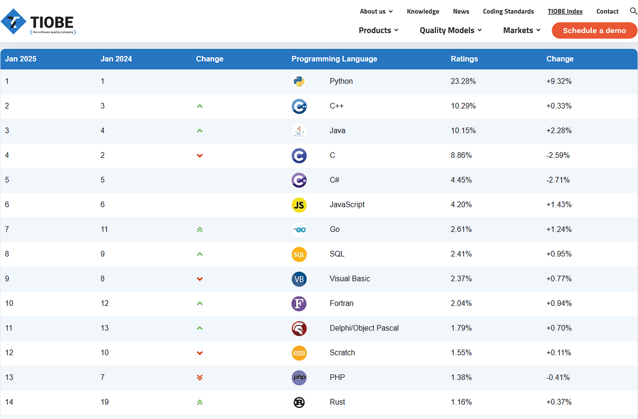Image resolution: width=638 pixels, height=419 pixels.
Task: Expand the Products menu
Action: click(x=379, y=30)
